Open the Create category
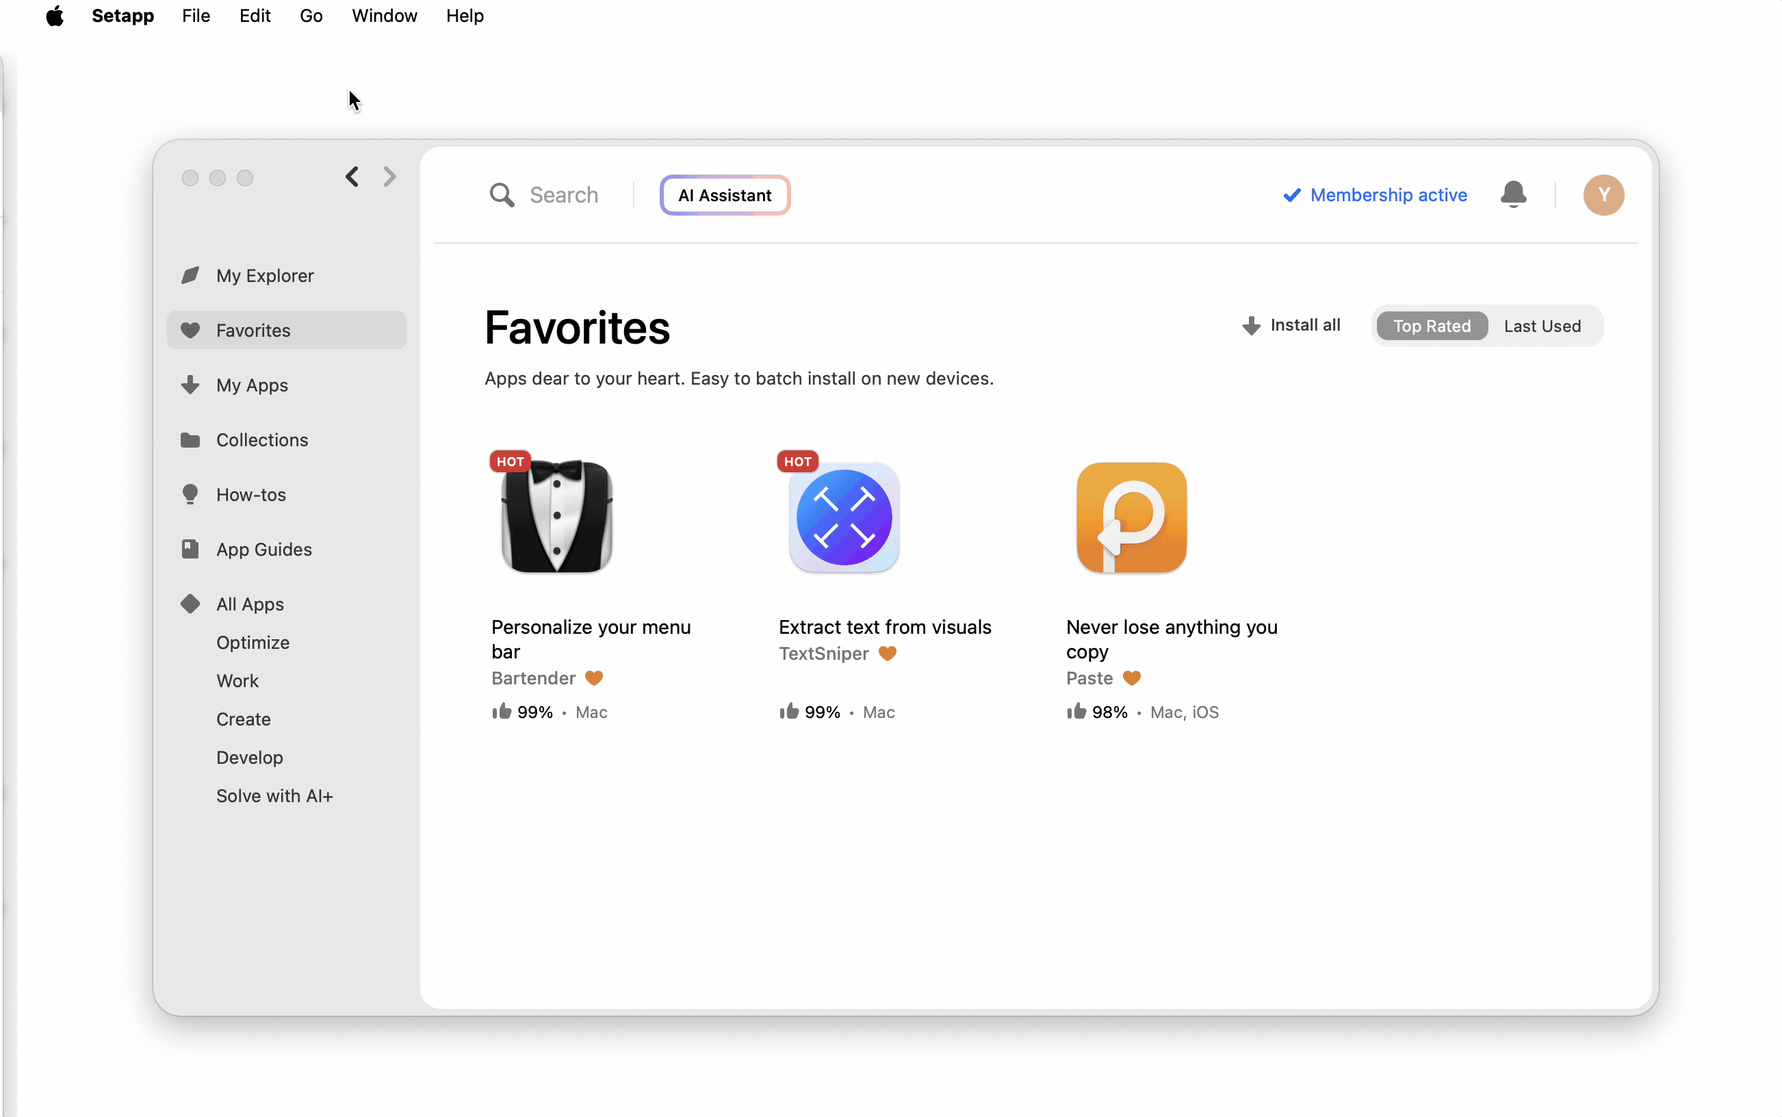The width and height of the screenshot is (1782, 1117). 243,719
